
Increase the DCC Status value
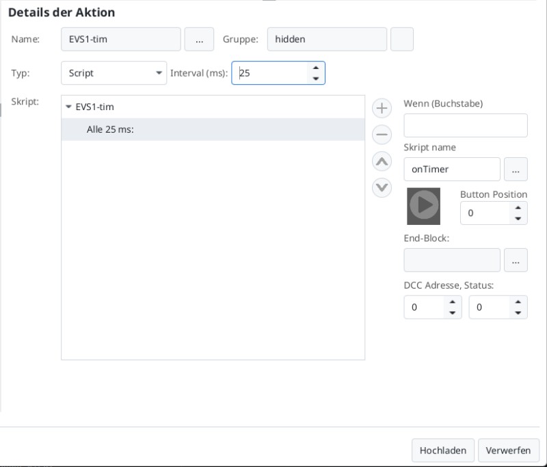[x=518, y=302]
